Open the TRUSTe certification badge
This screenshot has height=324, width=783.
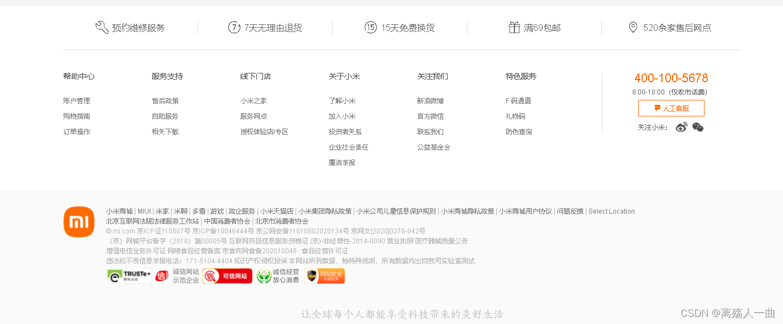(x=129, y=276)
